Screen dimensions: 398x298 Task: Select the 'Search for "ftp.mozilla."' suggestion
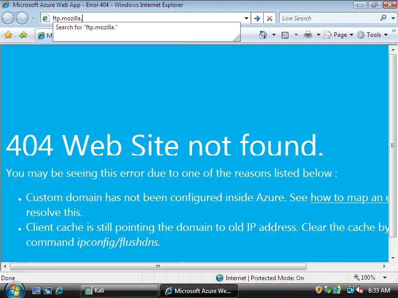coord(146,27)
